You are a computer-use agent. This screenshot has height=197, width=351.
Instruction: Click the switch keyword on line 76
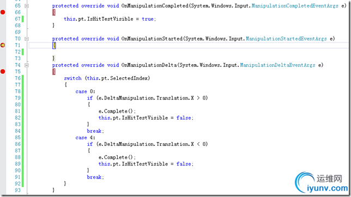point(72,78)
